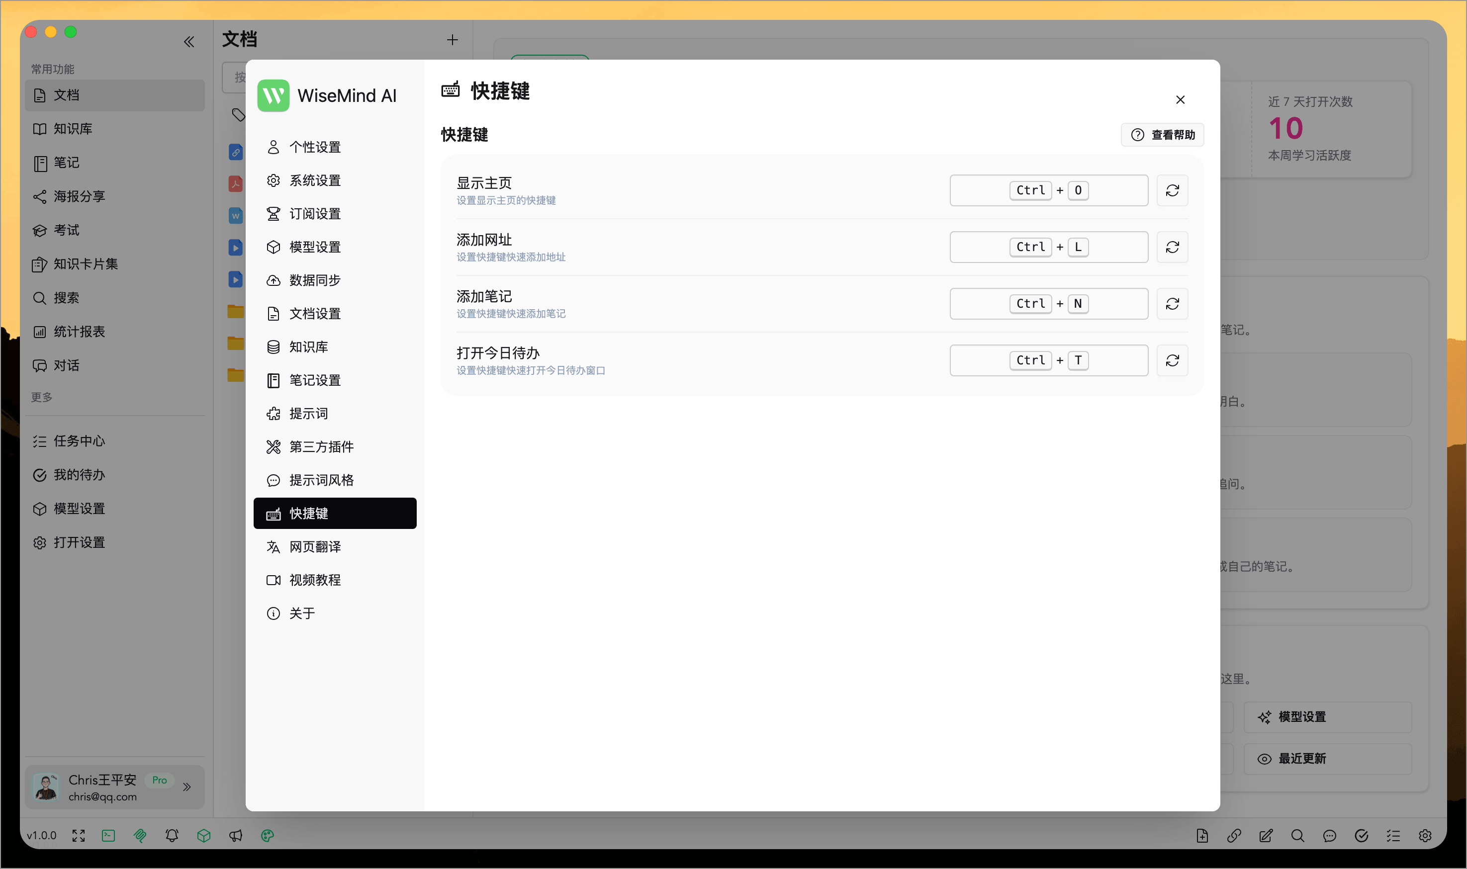Collapse the left sidebar with the chevron
Image resolution: width=1467 pixels, height=869 pixels.
click(x=189, y=41)
